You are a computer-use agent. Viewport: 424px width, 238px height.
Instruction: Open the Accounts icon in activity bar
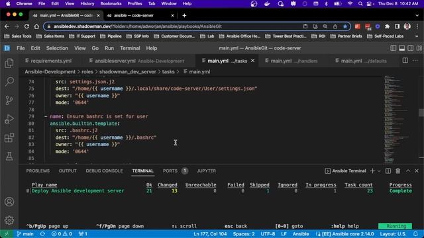[x=9, y=202]
